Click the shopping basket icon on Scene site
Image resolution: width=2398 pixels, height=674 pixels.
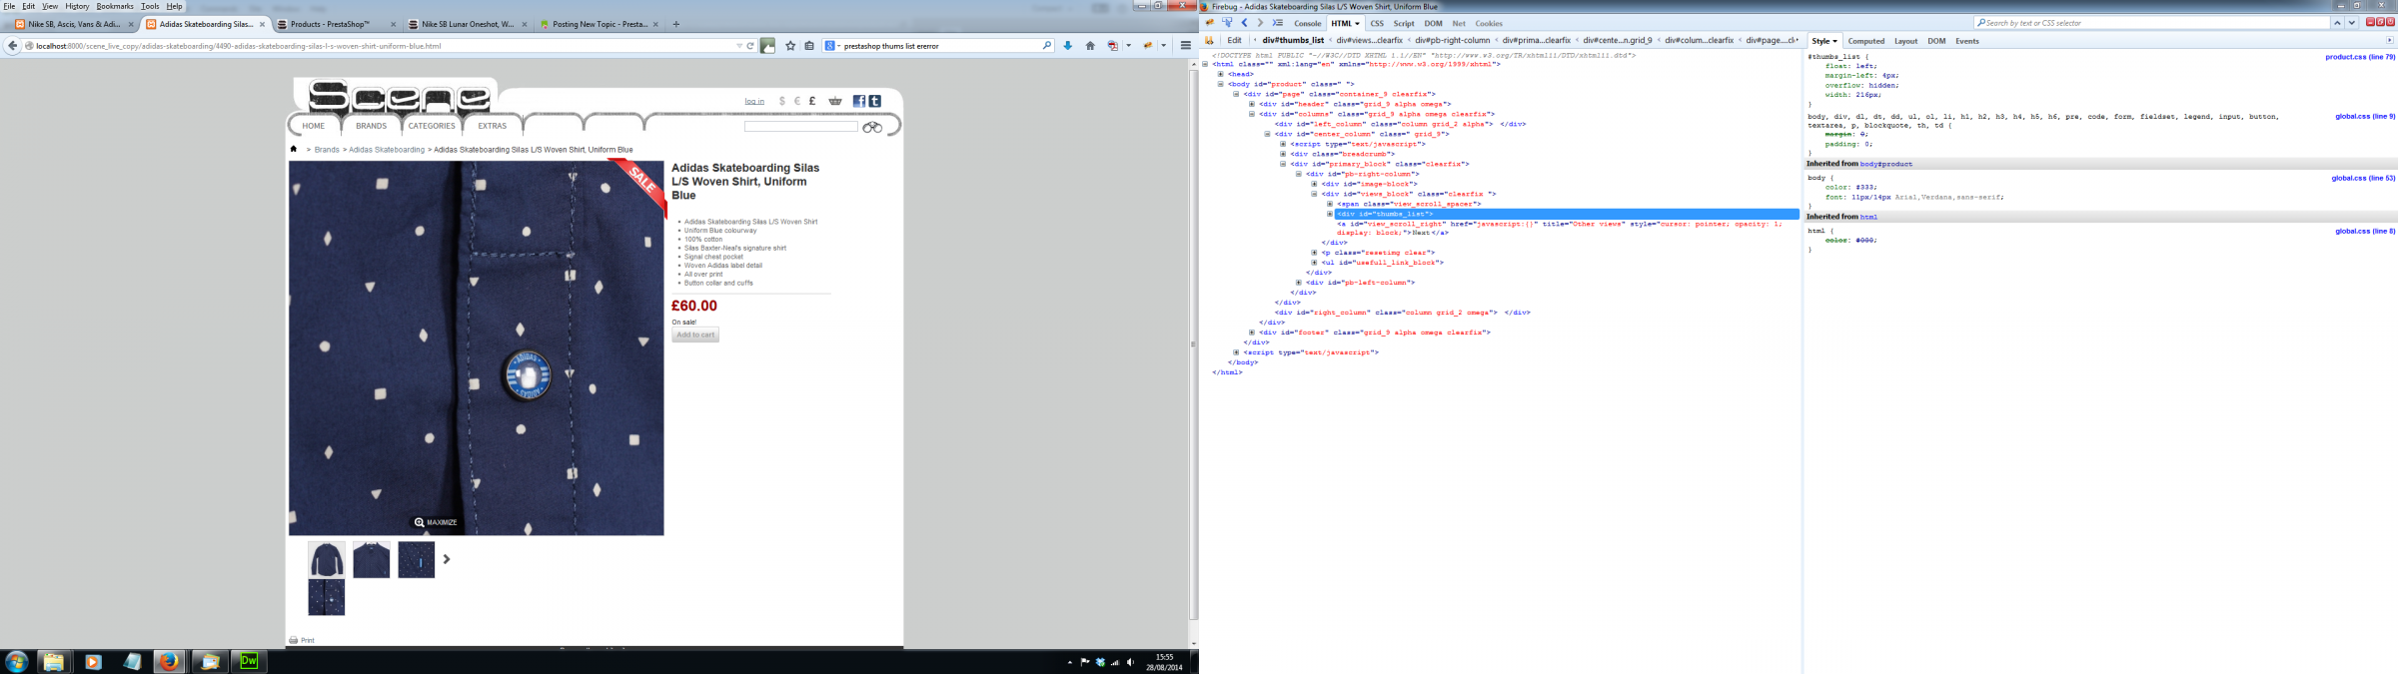(835, 101)
